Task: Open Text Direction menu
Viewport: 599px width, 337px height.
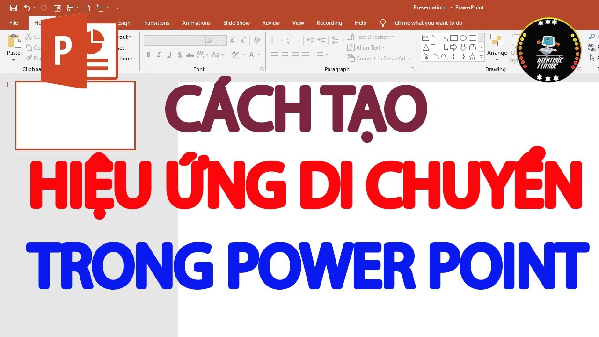Action: tap(371, 37)
